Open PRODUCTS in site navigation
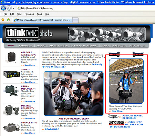 26,46
